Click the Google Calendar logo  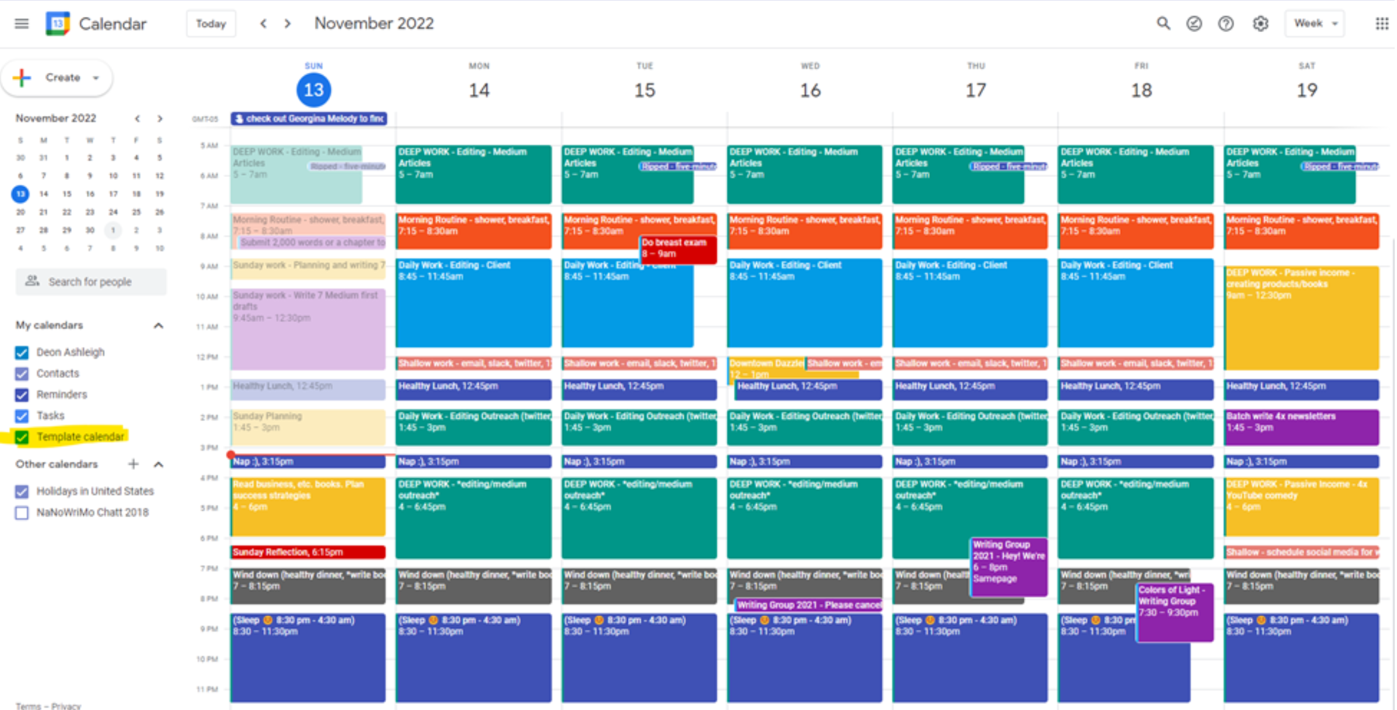pyautogui.click(x=58, y=24)
